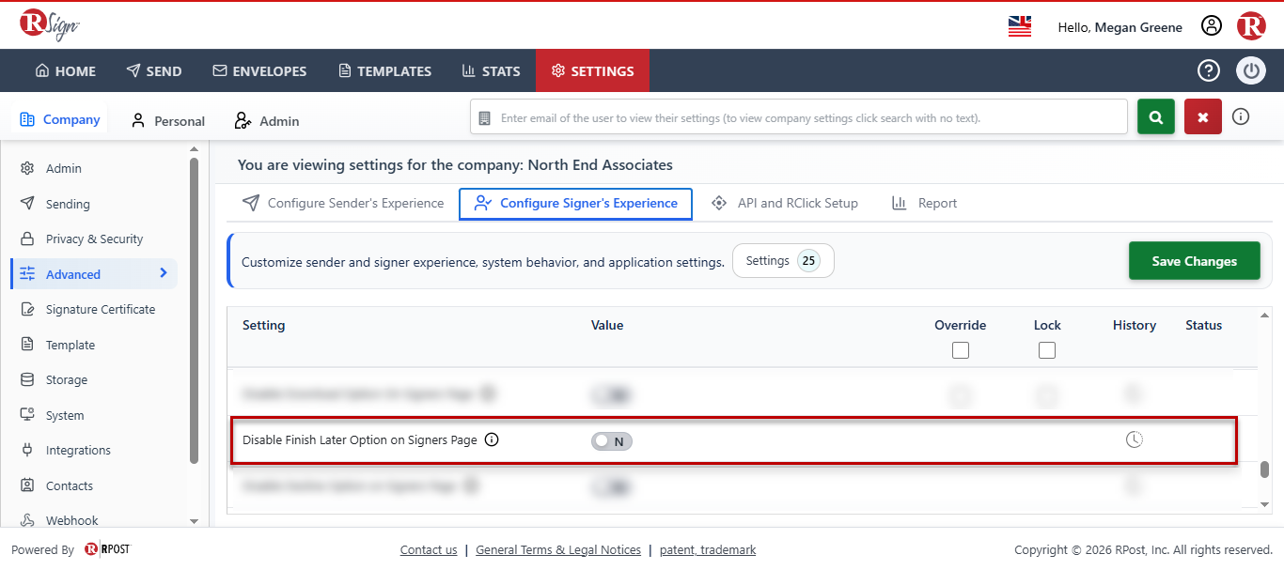Click the user email search field
The width and height of the screenshot is (1284, 570).
tap(799, 117)
